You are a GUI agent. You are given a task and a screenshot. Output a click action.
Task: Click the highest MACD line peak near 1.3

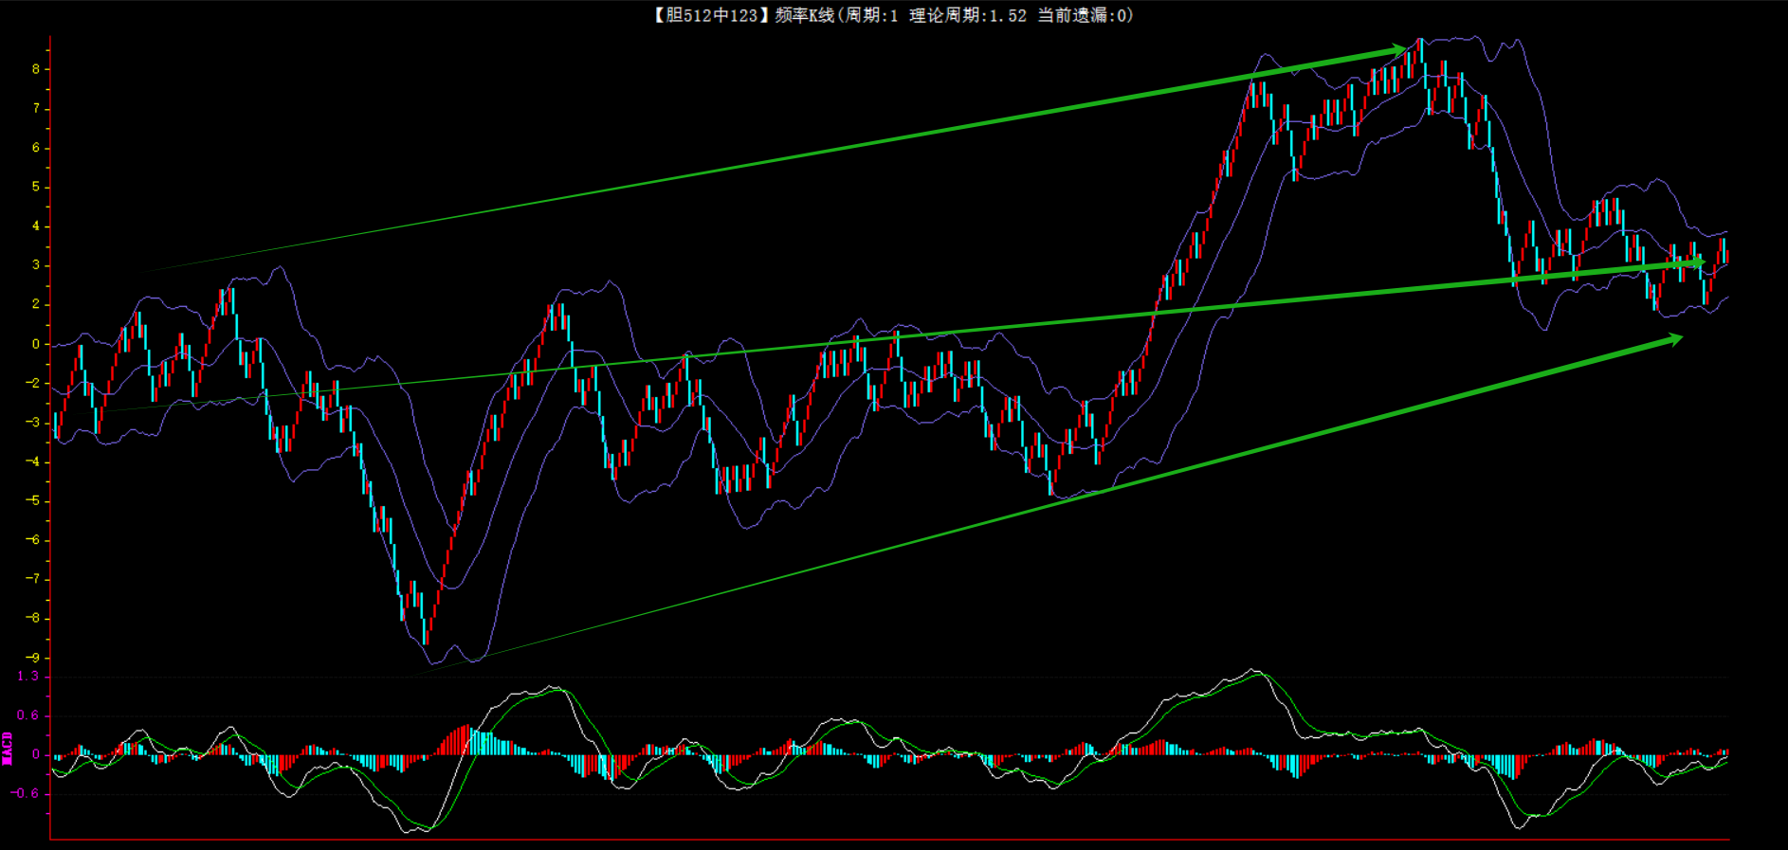click(1254, 671)
